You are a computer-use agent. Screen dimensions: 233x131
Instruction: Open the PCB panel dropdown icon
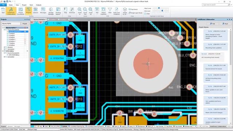pyautogui.click(x=97, y=11)
